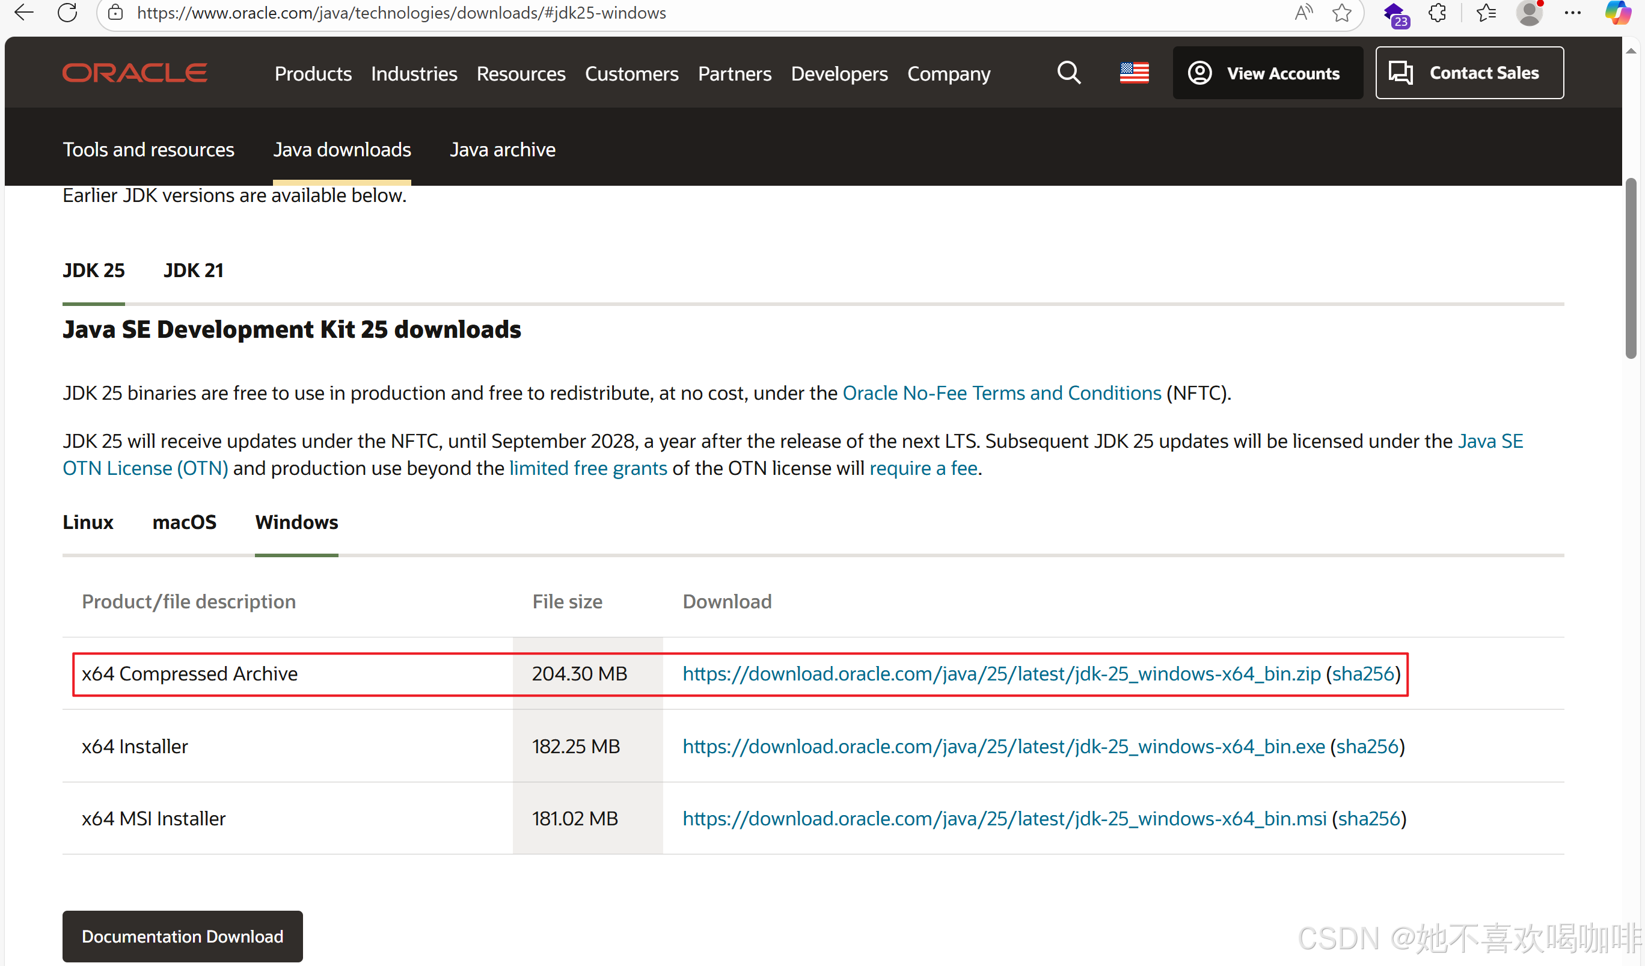
Task: Click the page vertical scrollbar thumb
Action: (1631, 267)
